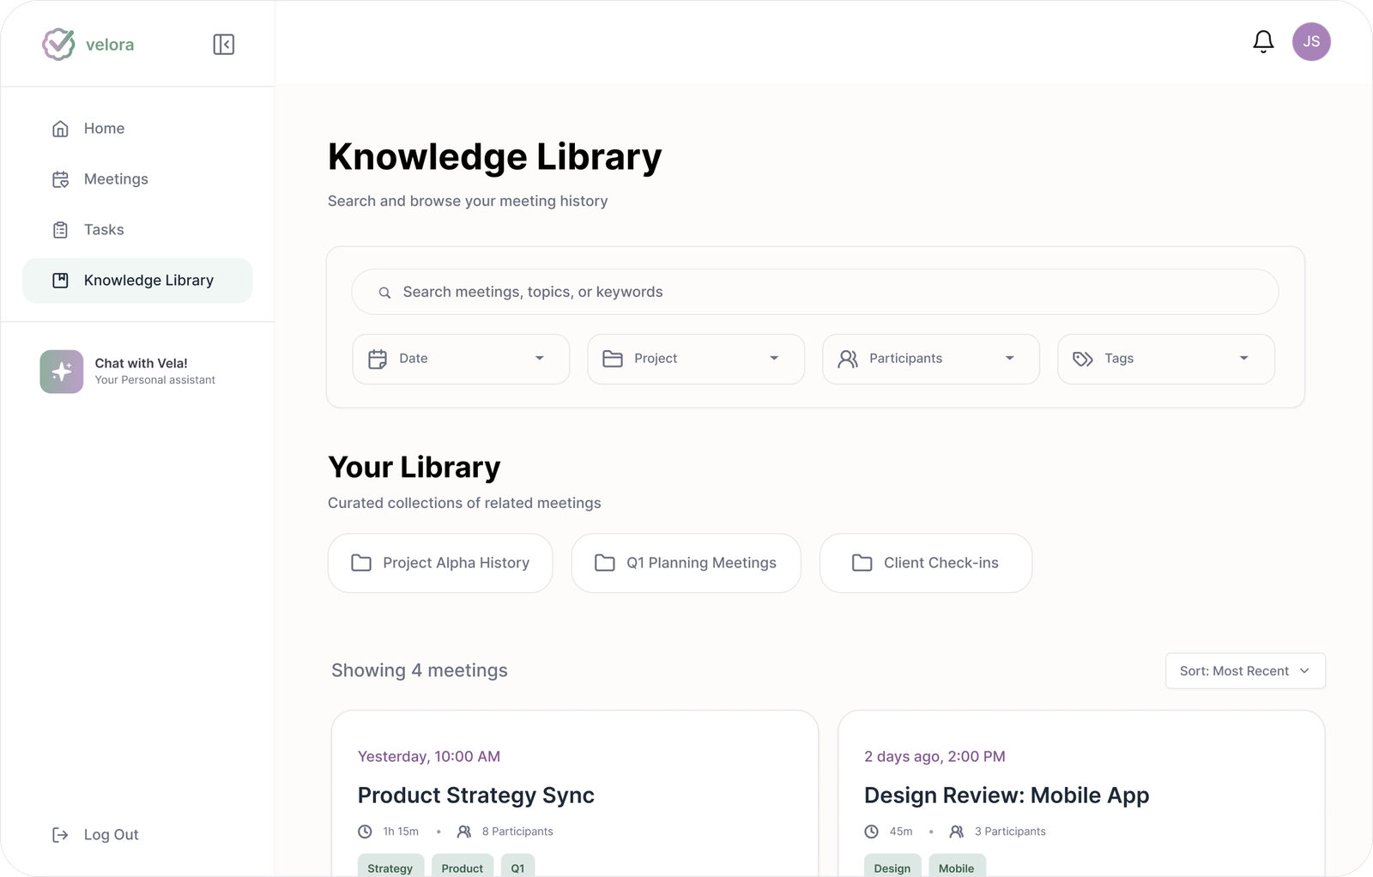The height and width of the screenshot is (877, 1373).
Task: Click clock icon on Design Review card
Action: click(x=871, y=832)
